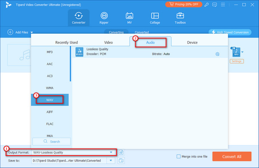
Task: Open the hamburger menu
Action: point(223,5)
